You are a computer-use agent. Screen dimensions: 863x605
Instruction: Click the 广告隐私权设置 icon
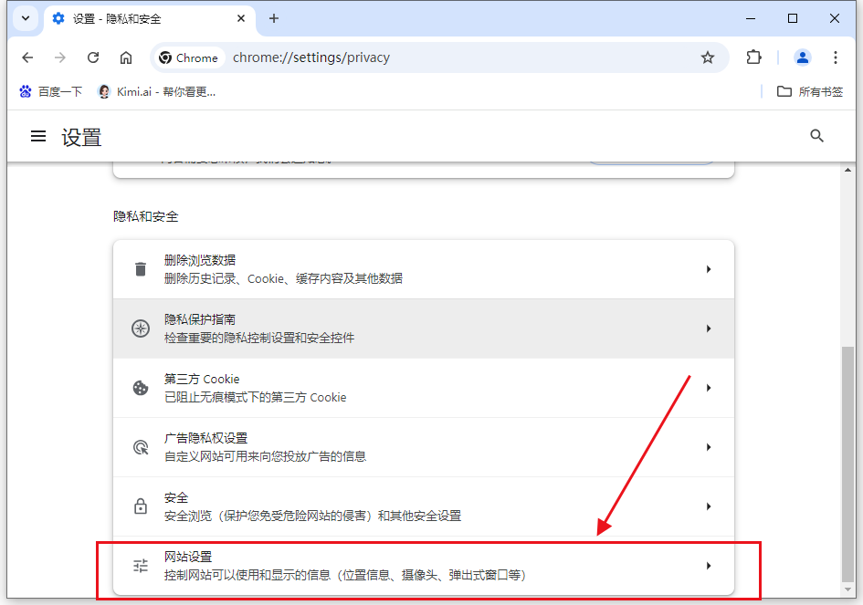click(x=141, y=448)
